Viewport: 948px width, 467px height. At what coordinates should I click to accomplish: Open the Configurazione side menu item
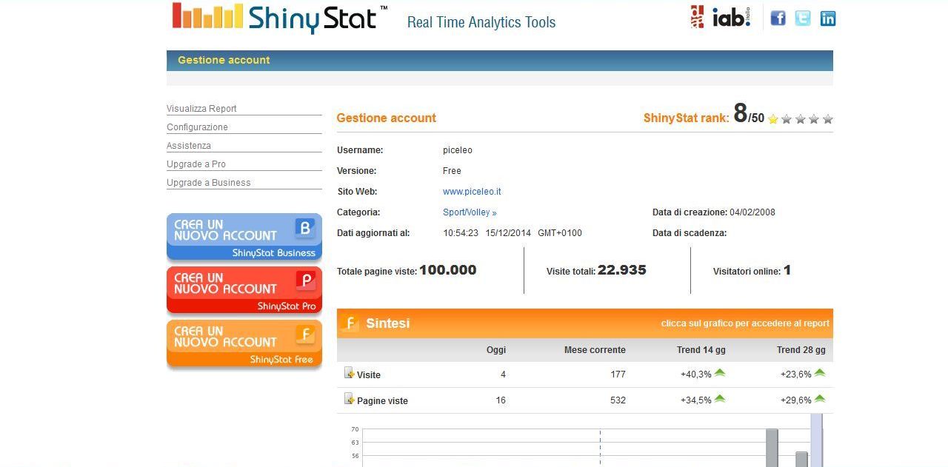[197, 127]
